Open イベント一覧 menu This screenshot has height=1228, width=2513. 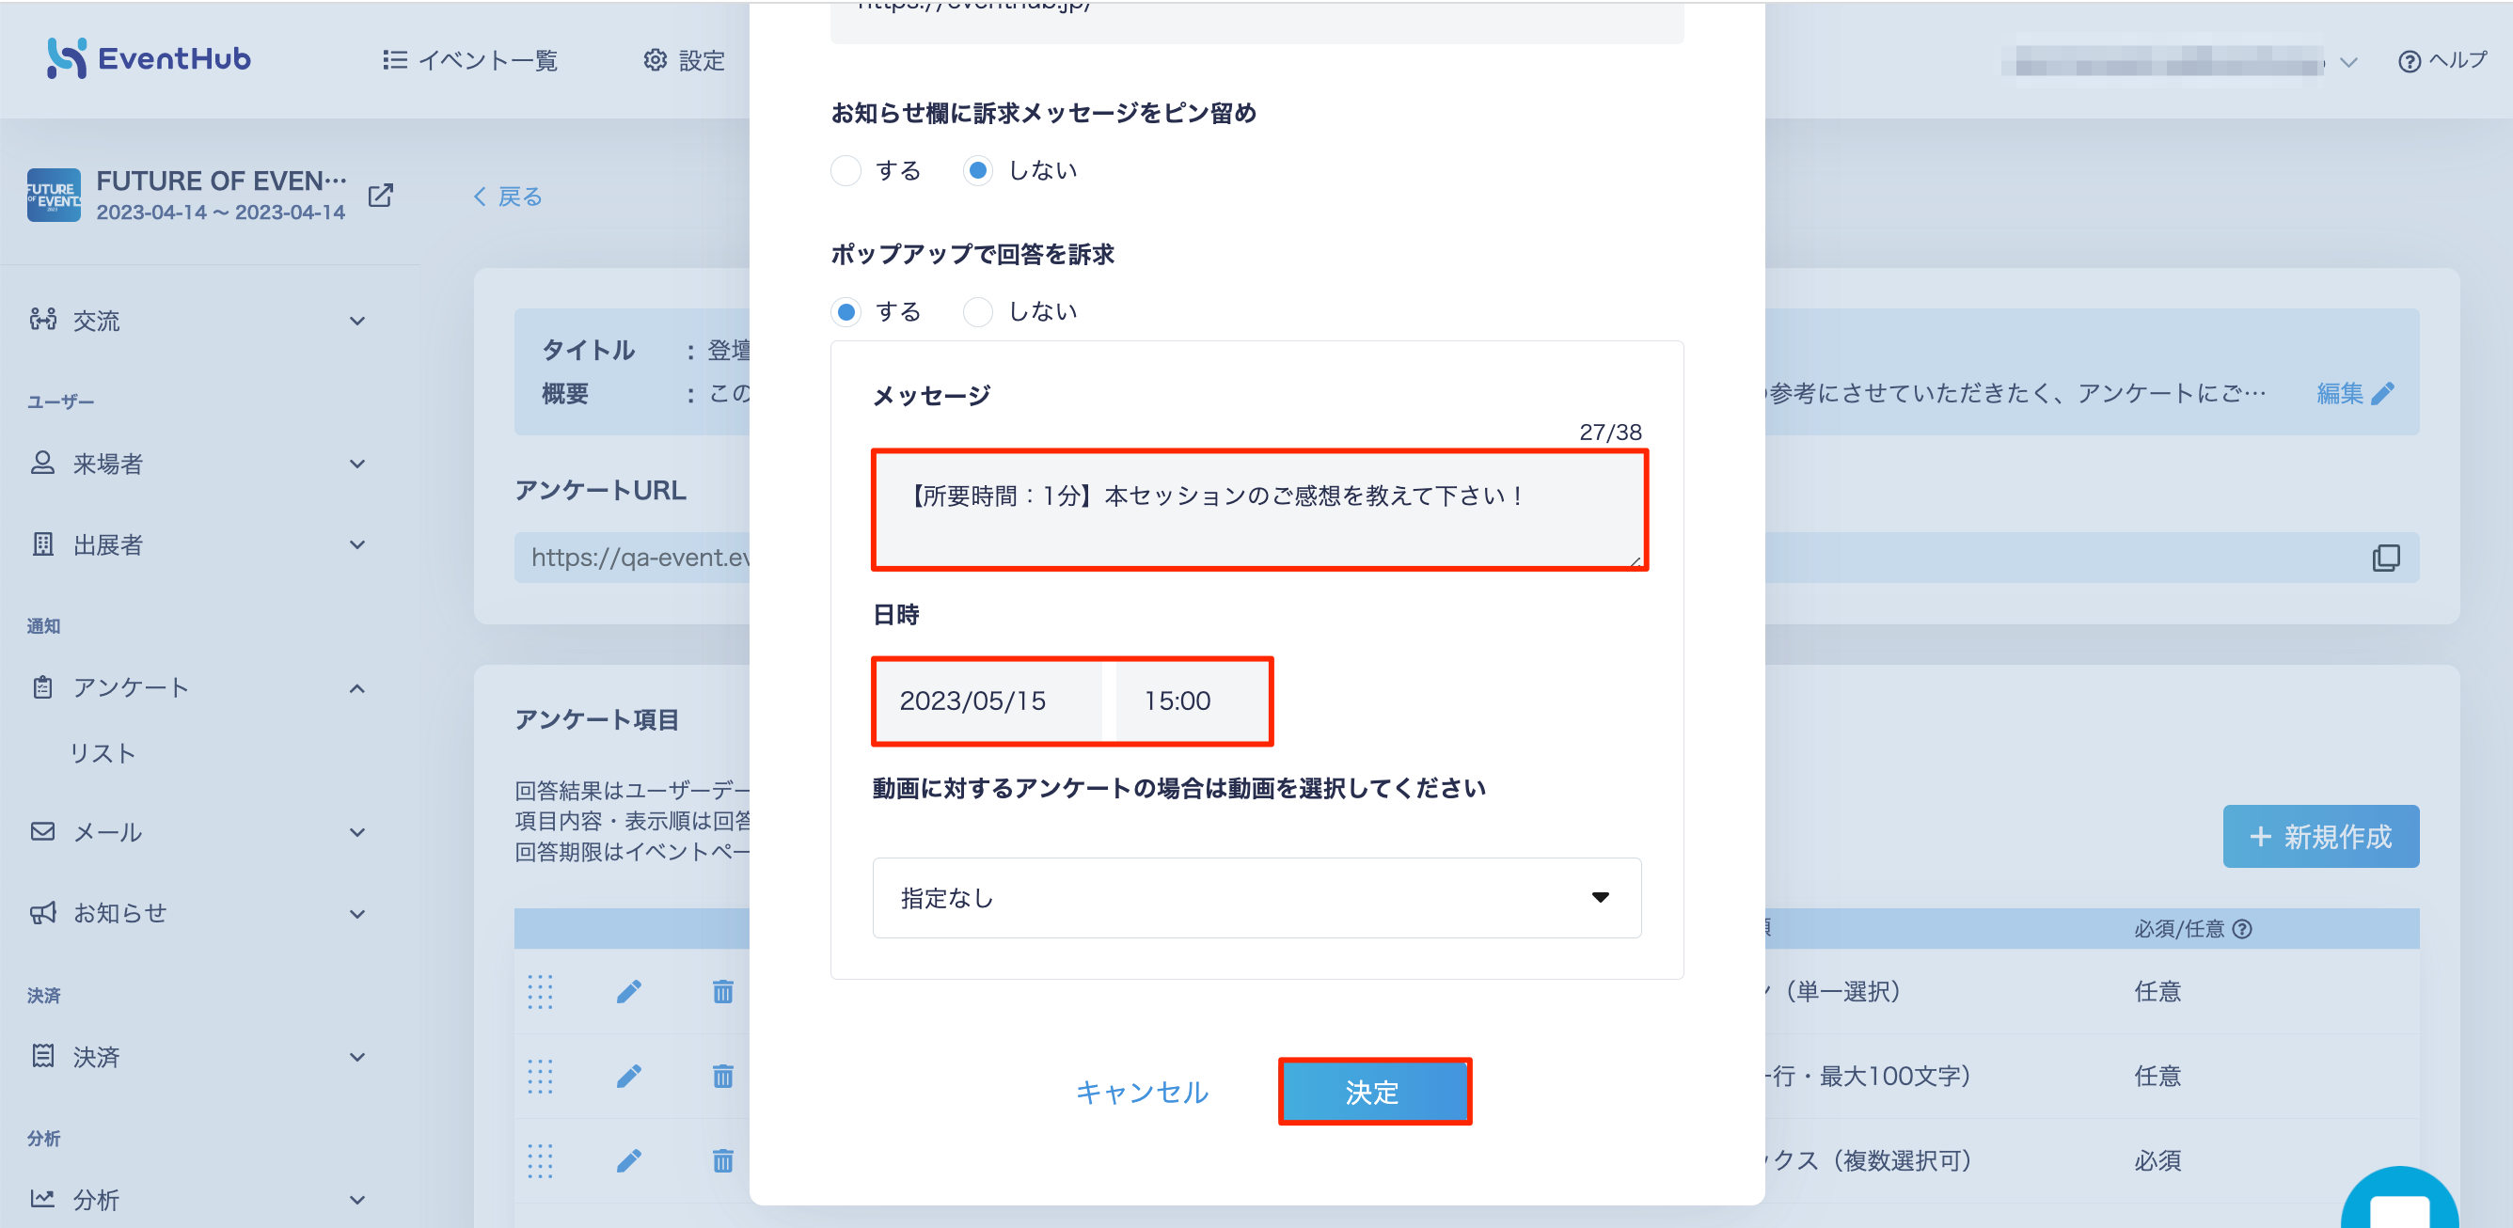click(469, 60)
